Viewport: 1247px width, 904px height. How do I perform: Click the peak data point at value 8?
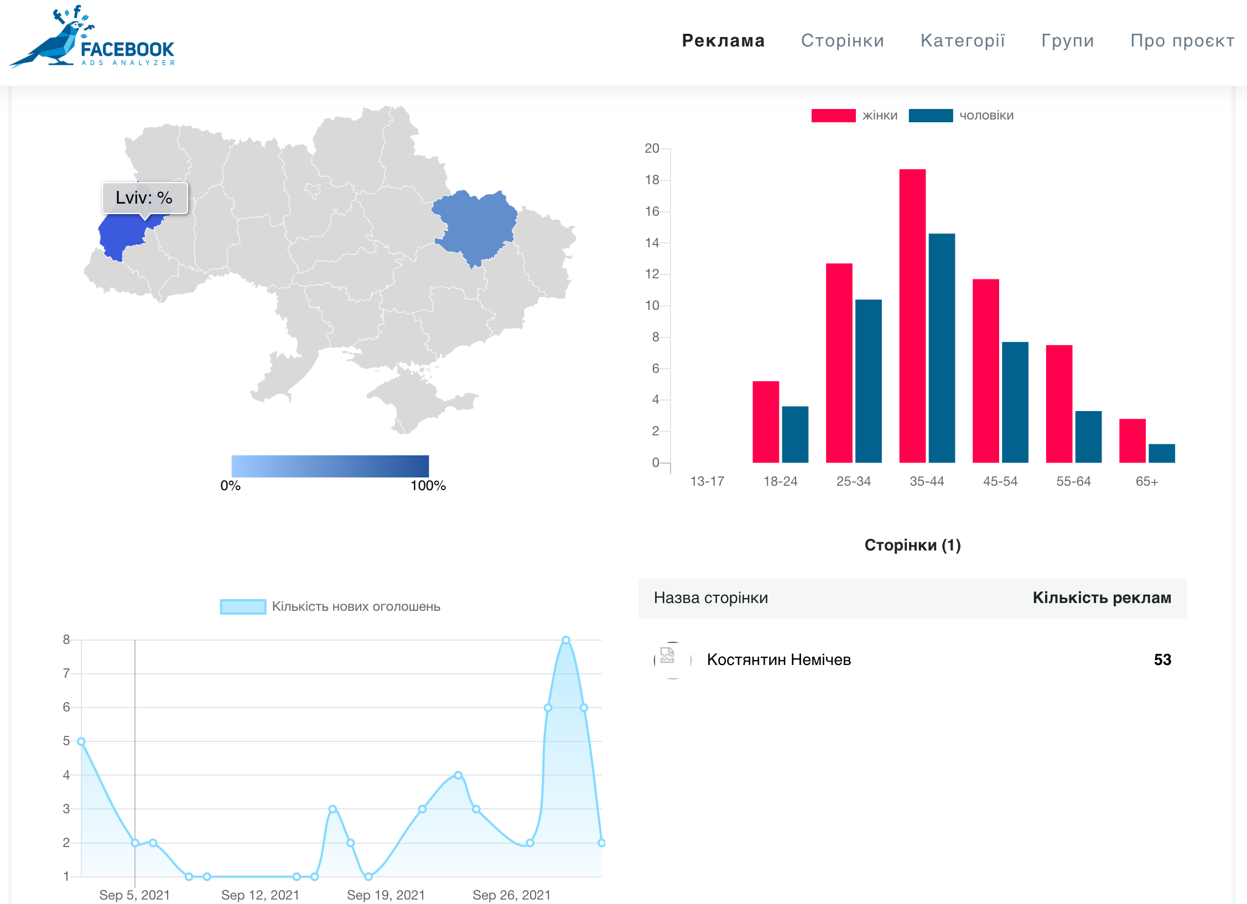point(565,640)
